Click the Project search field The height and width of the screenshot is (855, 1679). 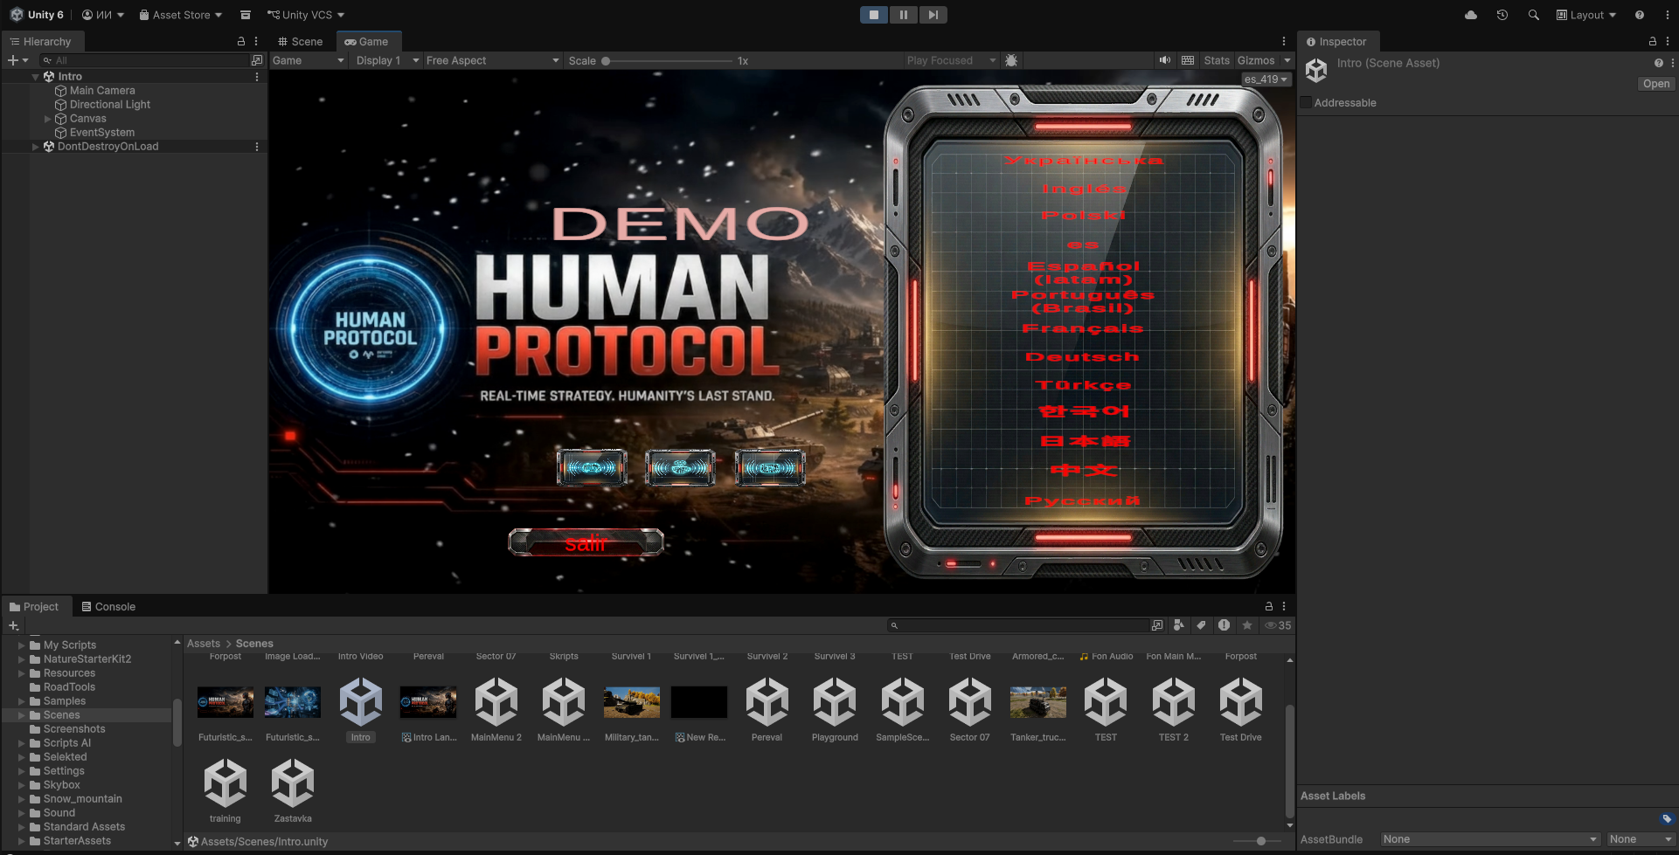[x=1017, y=625]
